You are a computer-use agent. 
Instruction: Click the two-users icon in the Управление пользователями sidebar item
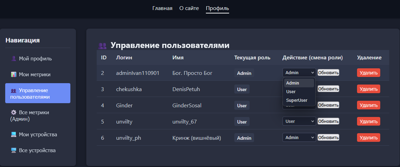tap(14, 91)
